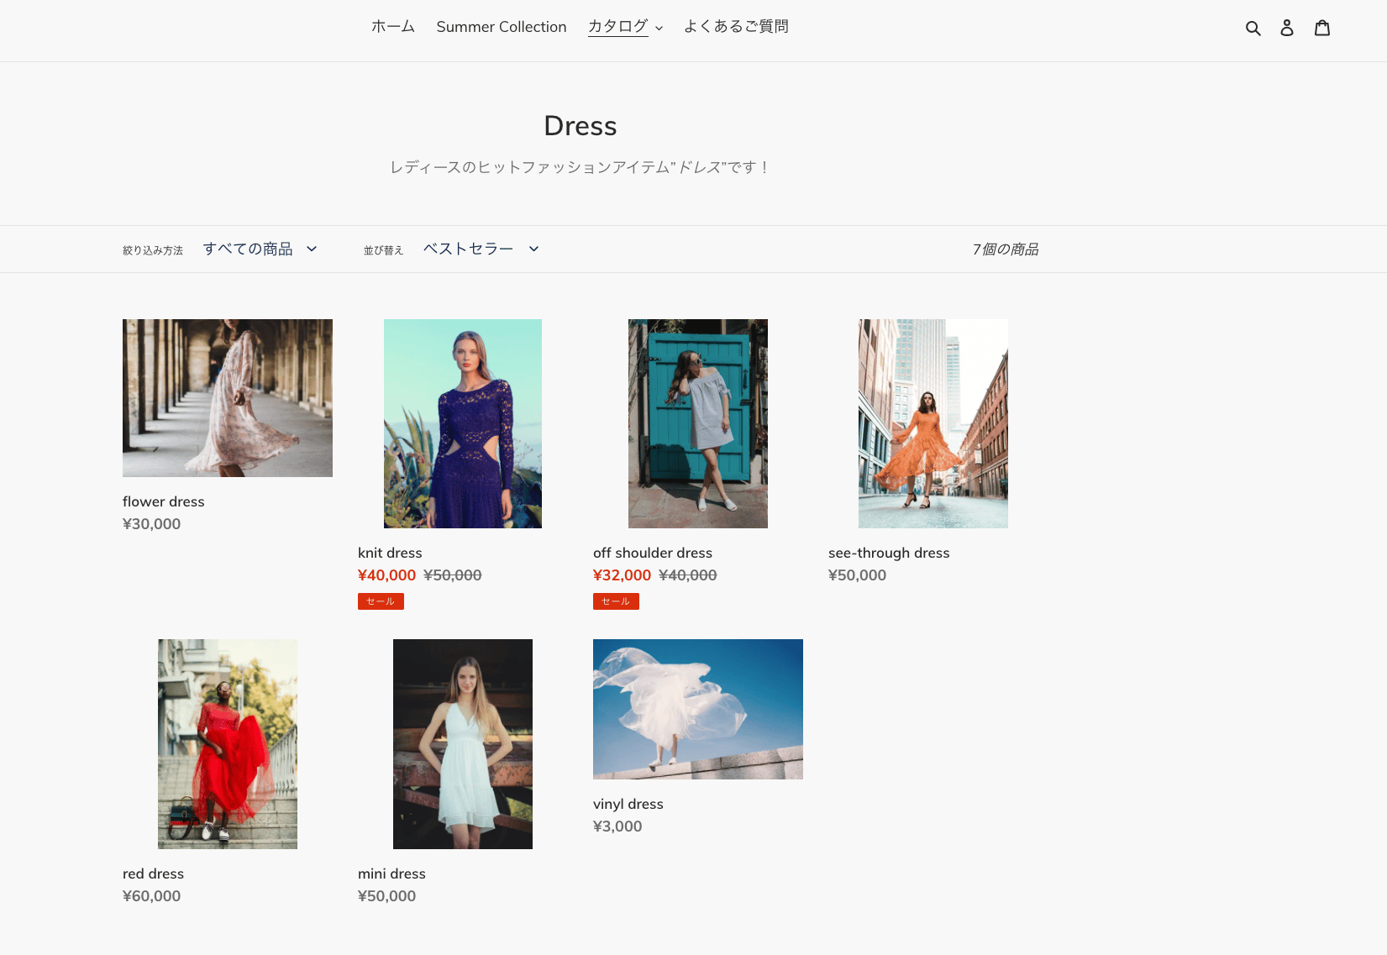Image resolution: width=1387 pixels, height=955 pixels.
Task: Open the mini dress product image
Action: click(463, 743)
